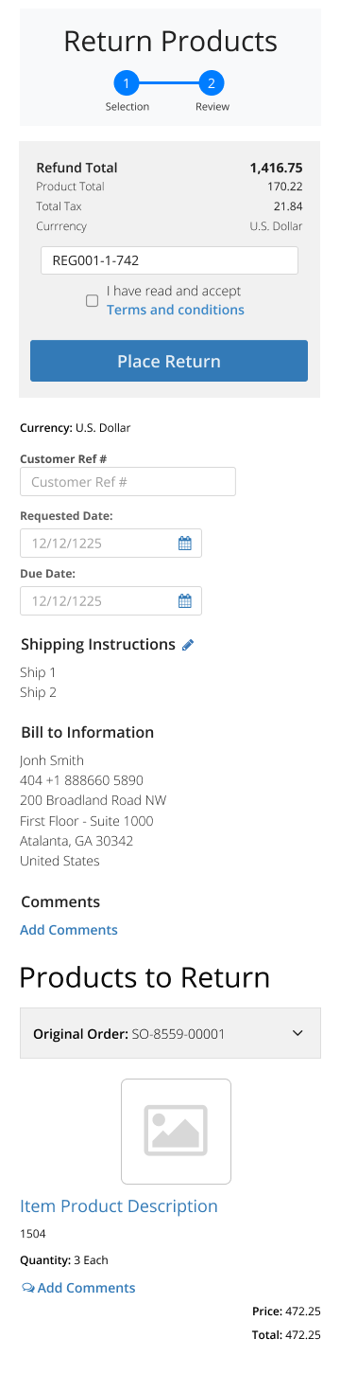Open the Due Date calendar icon

click(185, 600)
